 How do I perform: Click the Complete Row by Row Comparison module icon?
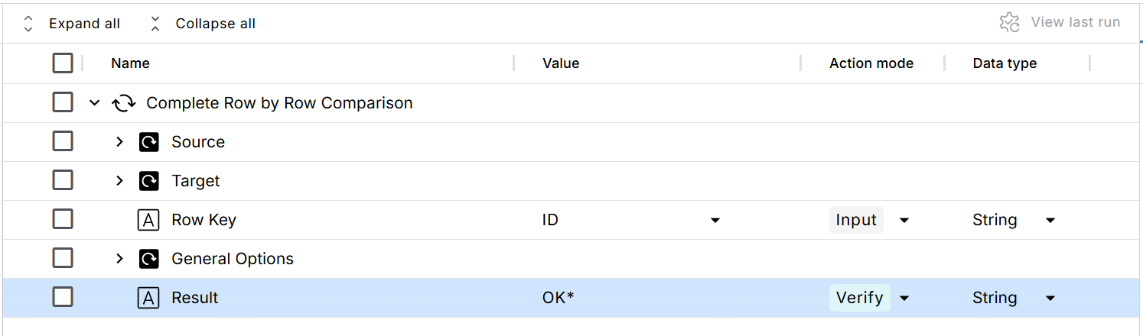pos(124,103)
